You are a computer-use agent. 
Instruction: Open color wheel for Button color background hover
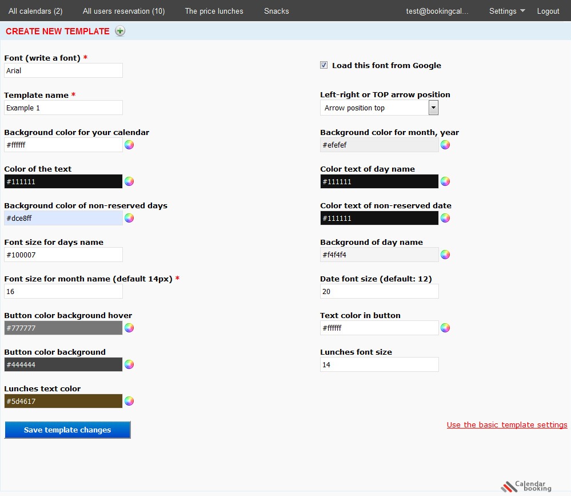[x=129, y=328]
